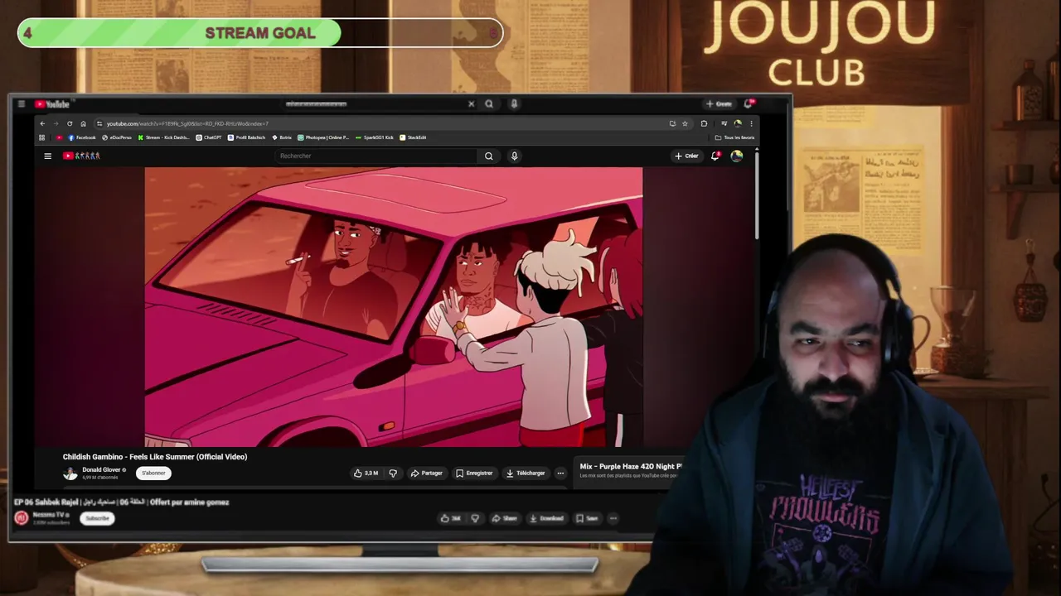Click the search magnifier next to Rechercher
The image size is (1061, 596).
tap(489, 156)
